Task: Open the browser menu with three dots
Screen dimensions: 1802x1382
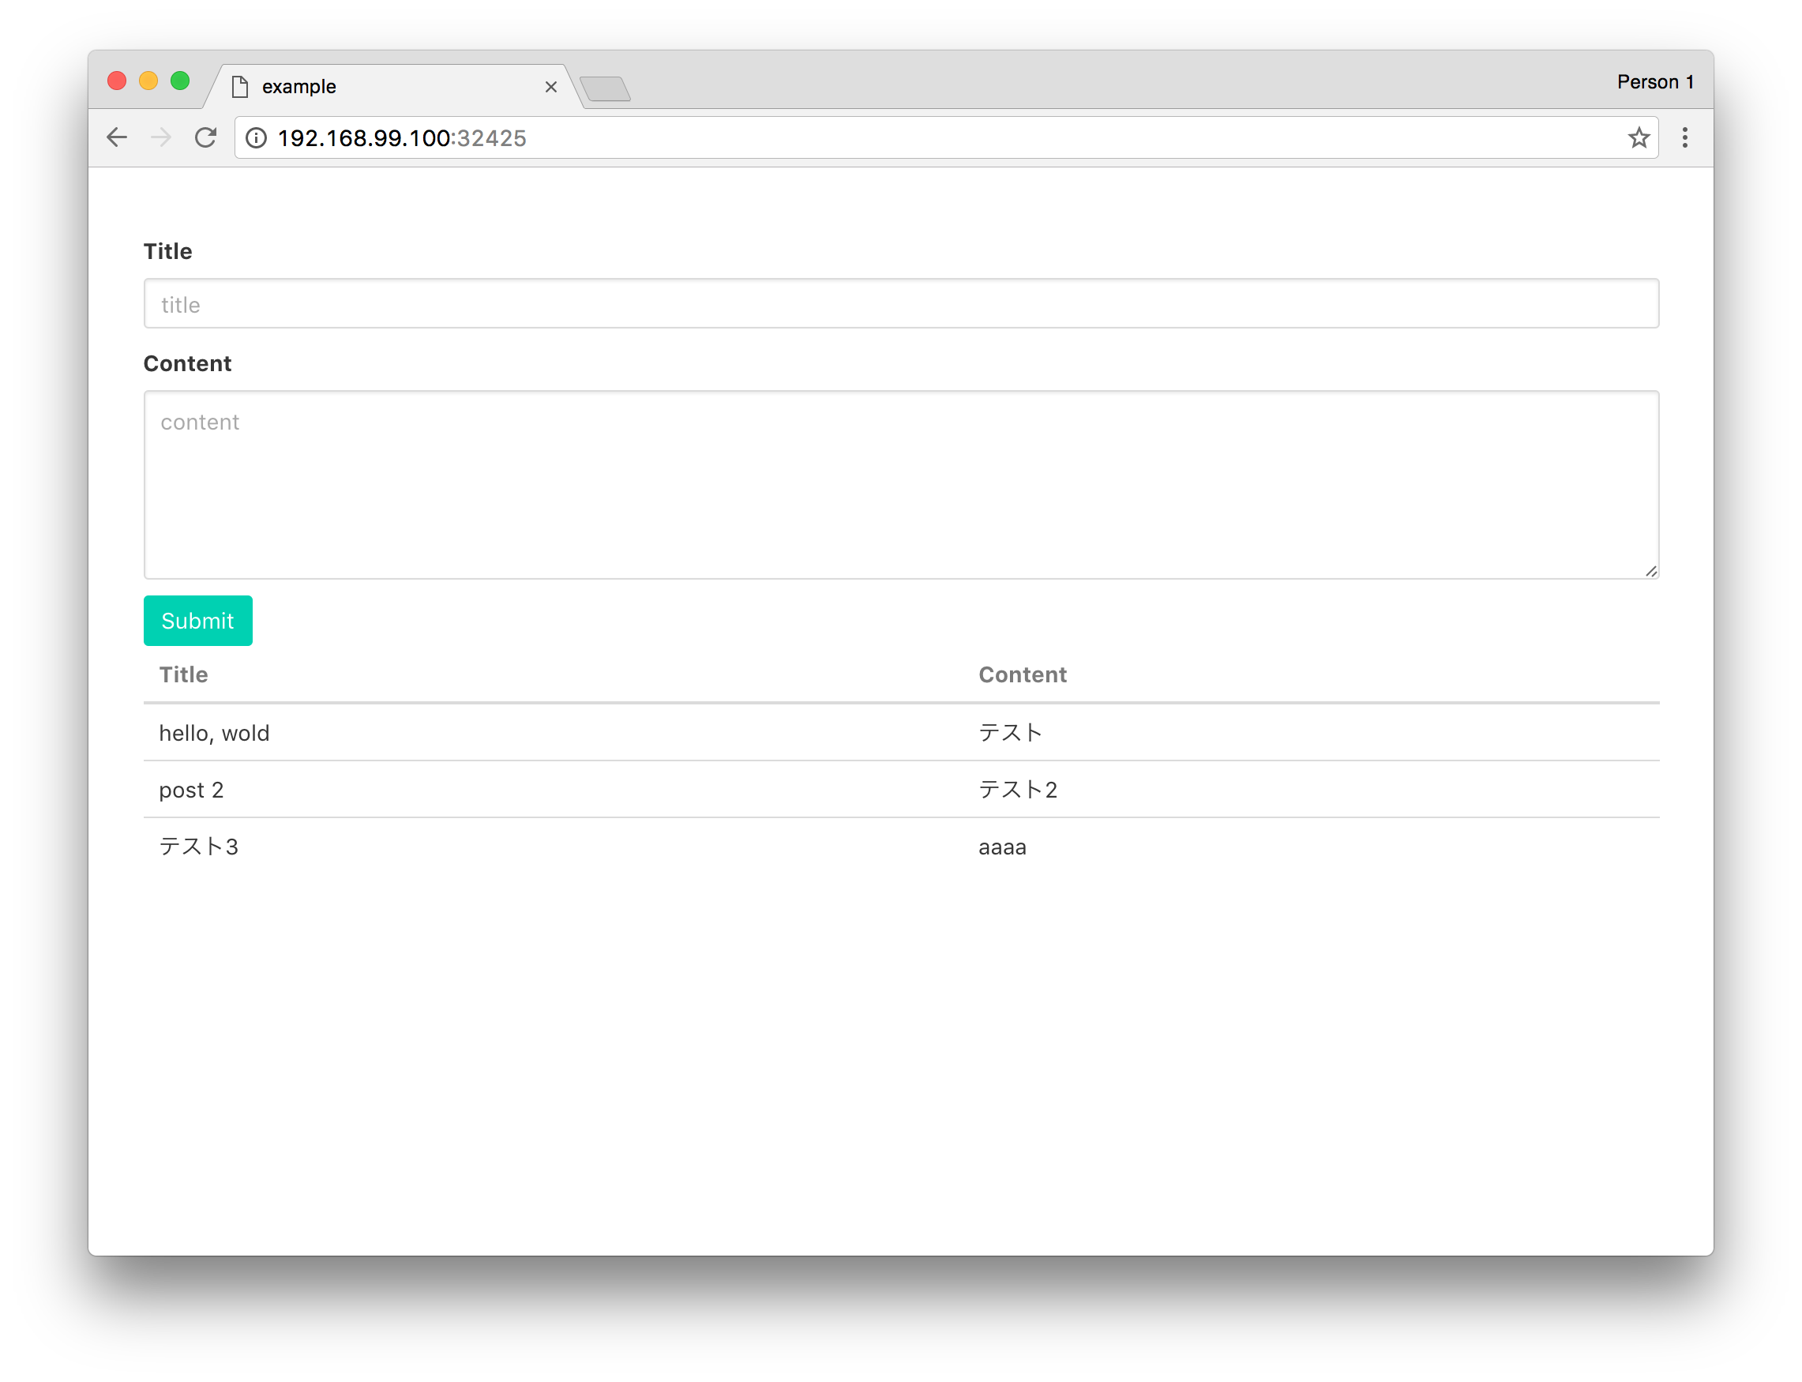Action: point(1684,137)
